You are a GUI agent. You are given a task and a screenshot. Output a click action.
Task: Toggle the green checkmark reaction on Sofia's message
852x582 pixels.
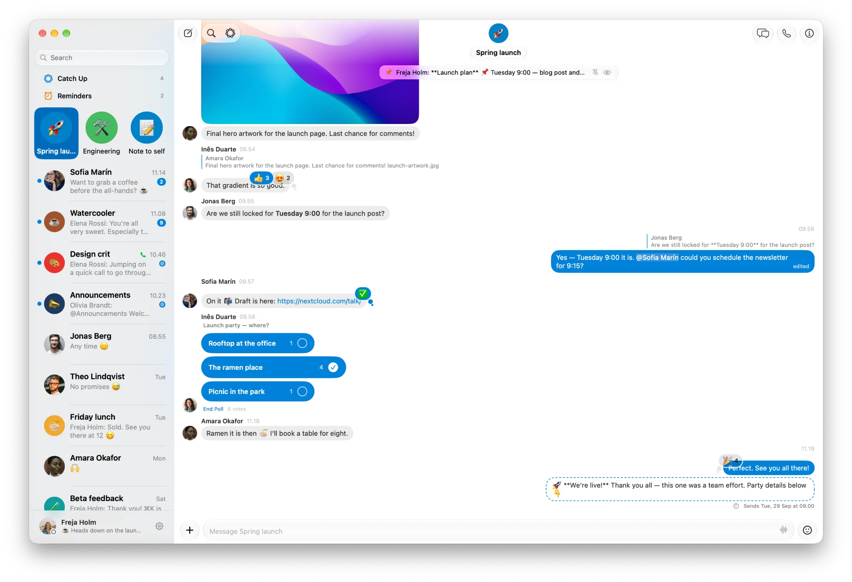click(363, 294)
